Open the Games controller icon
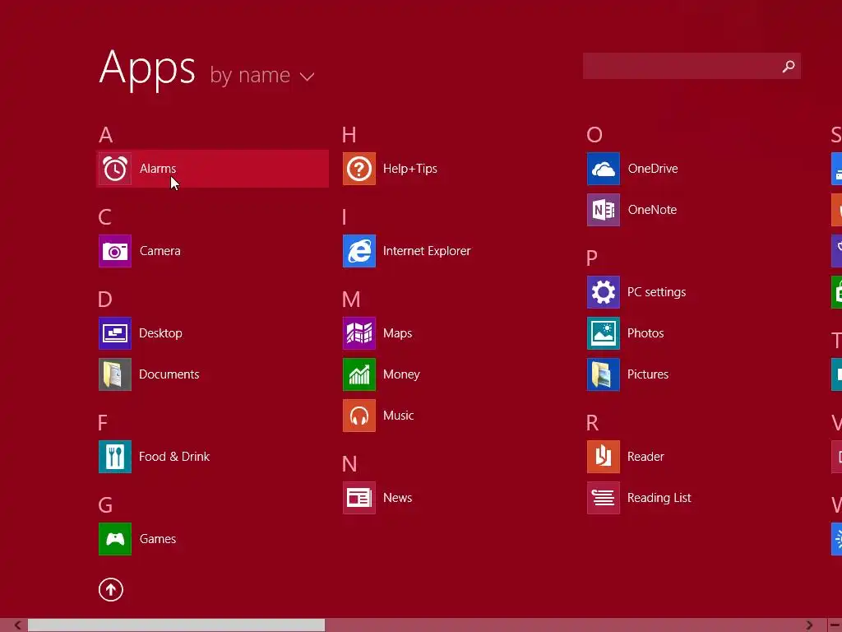 115,539
